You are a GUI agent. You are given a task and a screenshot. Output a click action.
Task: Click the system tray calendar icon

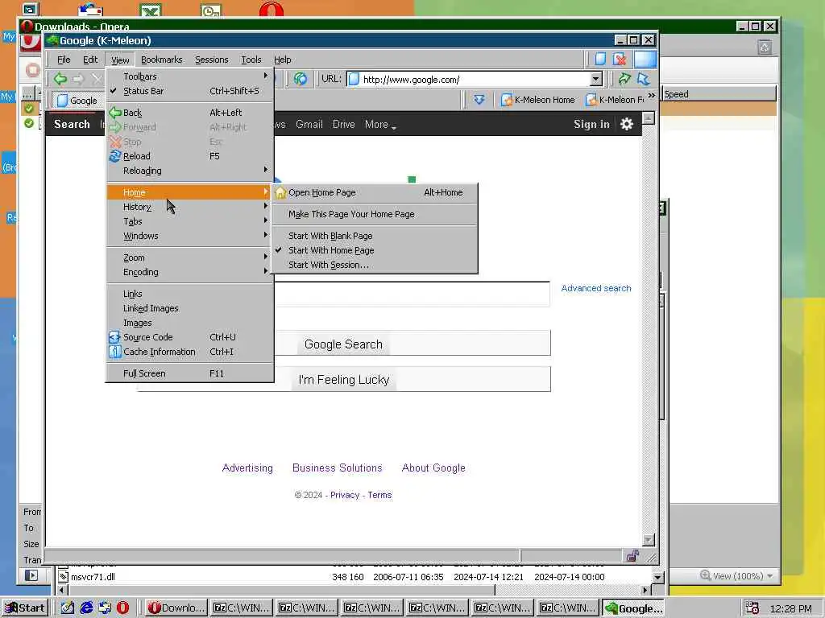coord(752,608)
